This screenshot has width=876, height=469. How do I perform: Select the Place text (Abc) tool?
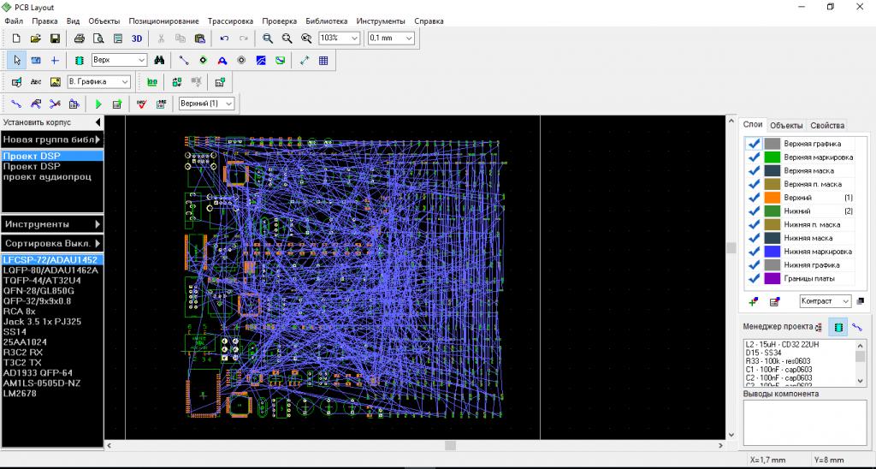pyautogui.click(x=36, y=82)
